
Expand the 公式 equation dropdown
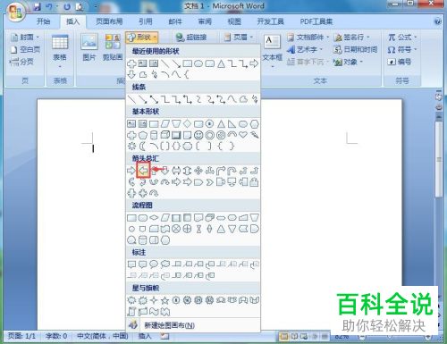click(402, 38)
